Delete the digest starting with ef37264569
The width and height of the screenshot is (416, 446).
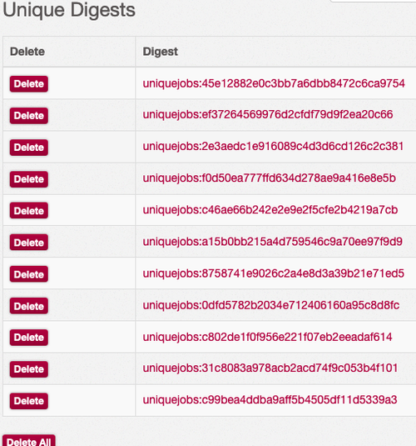[28, 116]
